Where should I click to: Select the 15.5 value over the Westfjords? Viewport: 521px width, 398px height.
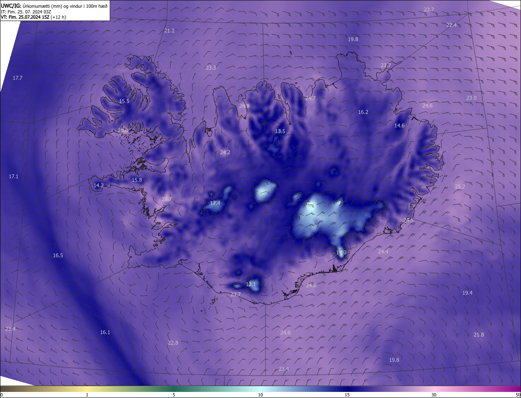click(124, 101)
